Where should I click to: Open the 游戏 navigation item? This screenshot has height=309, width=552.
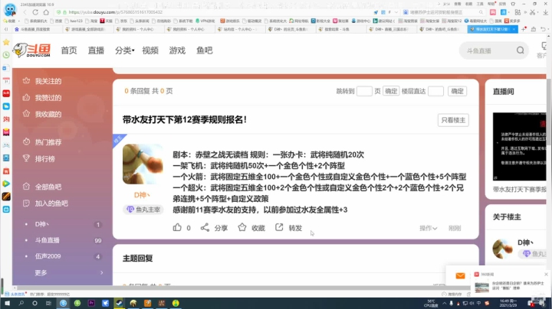(x=177, y=50)
